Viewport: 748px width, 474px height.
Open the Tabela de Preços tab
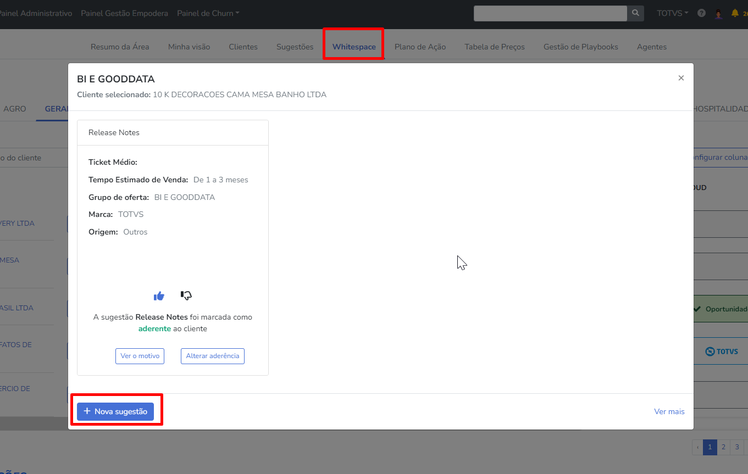495,47
